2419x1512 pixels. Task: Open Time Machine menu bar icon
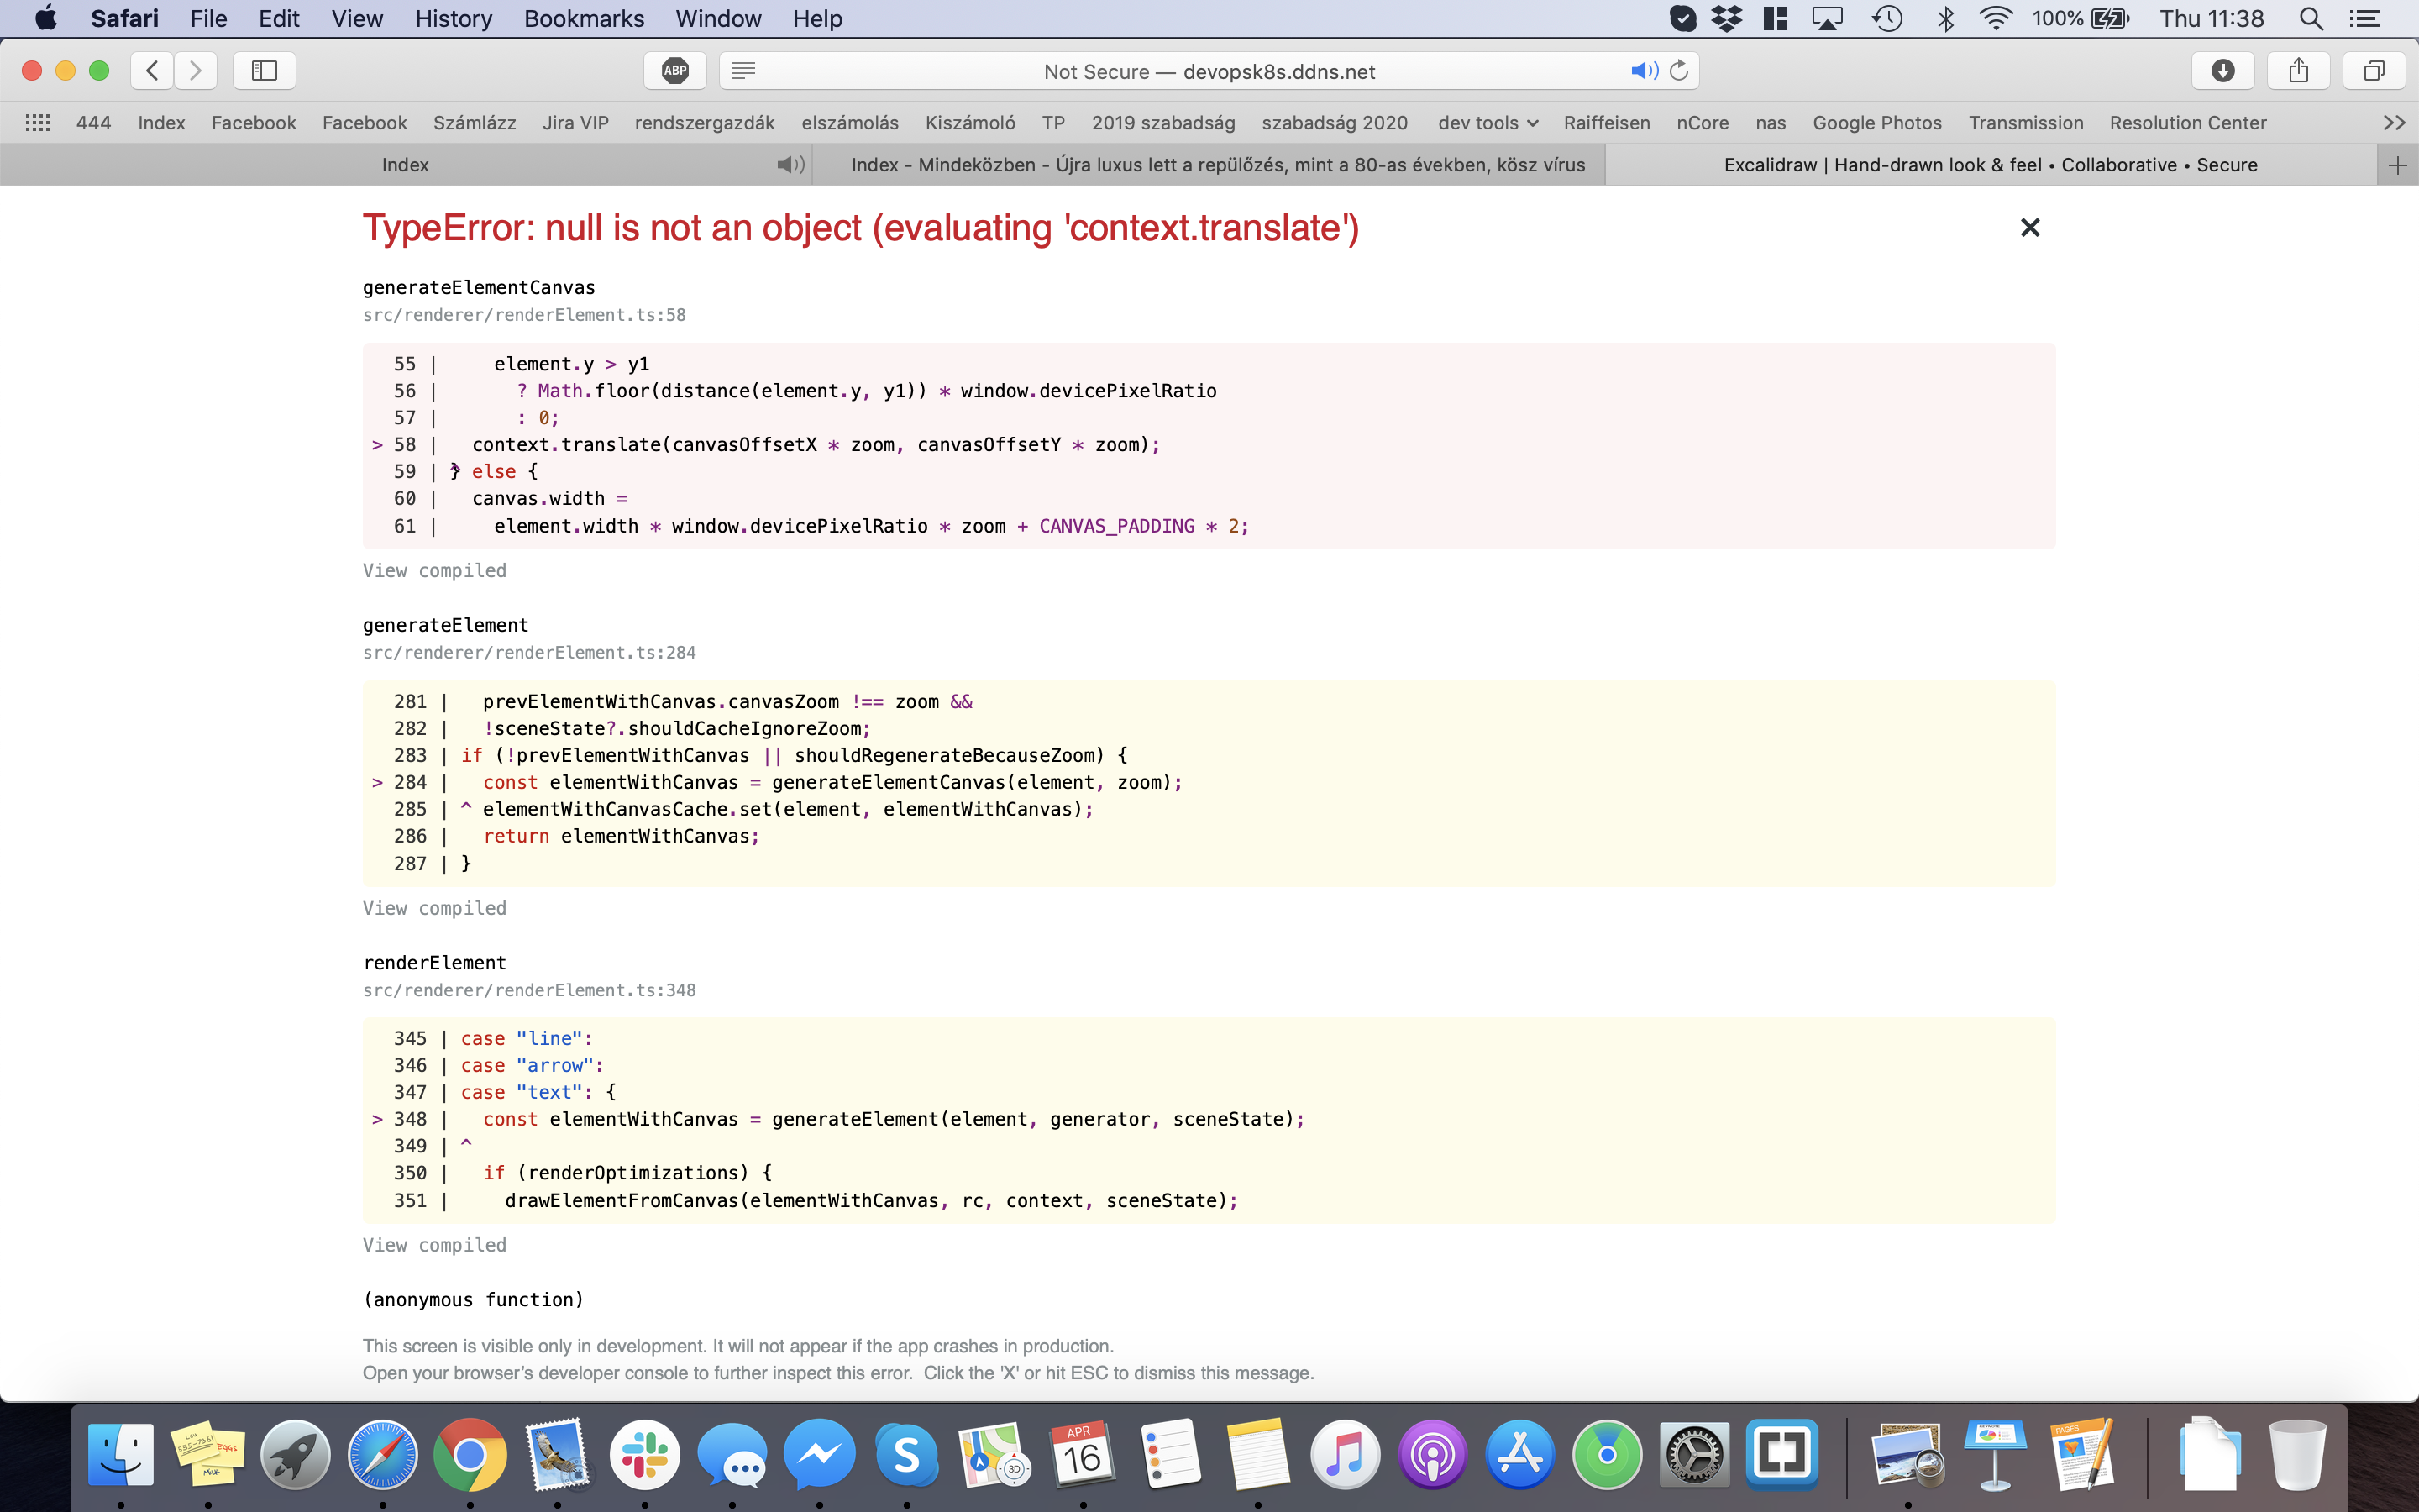tap(1887, 18)
